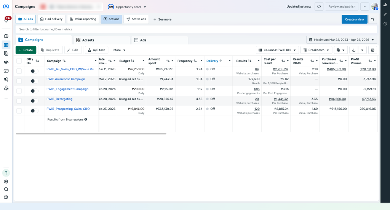Click the view settings sliders icon

coord(372,19)
